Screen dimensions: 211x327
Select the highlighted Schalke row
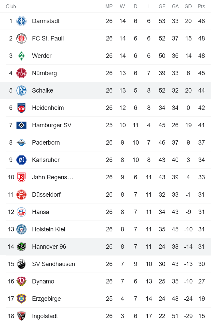[105, 91]
